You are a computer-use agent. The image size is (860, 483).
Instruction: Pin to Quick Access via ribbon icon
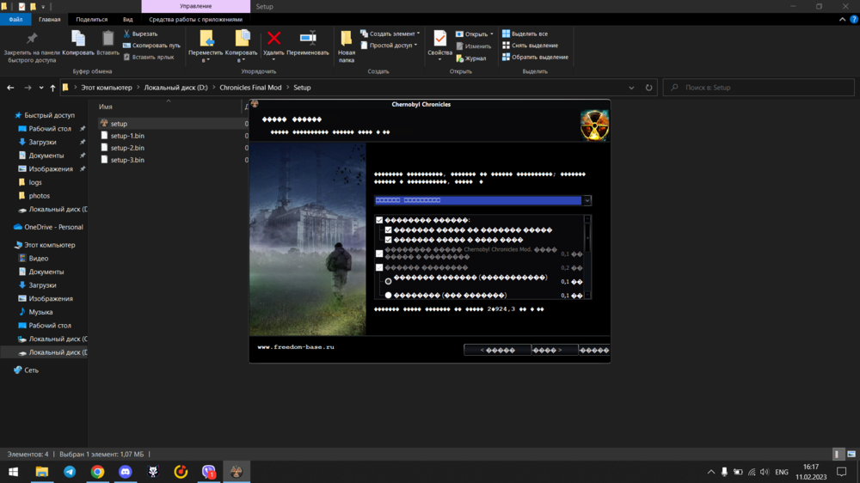(x=32, y=39)
